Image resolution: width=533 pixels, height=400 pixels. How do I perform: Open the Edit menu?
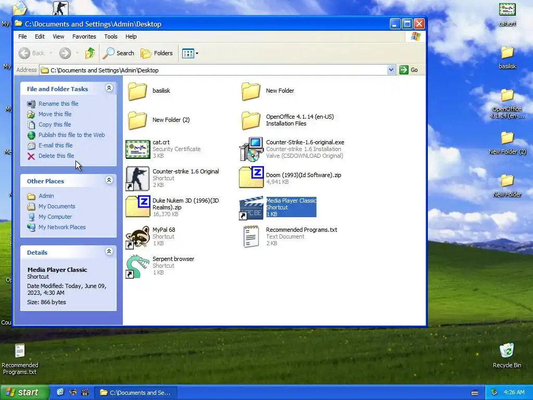coord(40,36)
